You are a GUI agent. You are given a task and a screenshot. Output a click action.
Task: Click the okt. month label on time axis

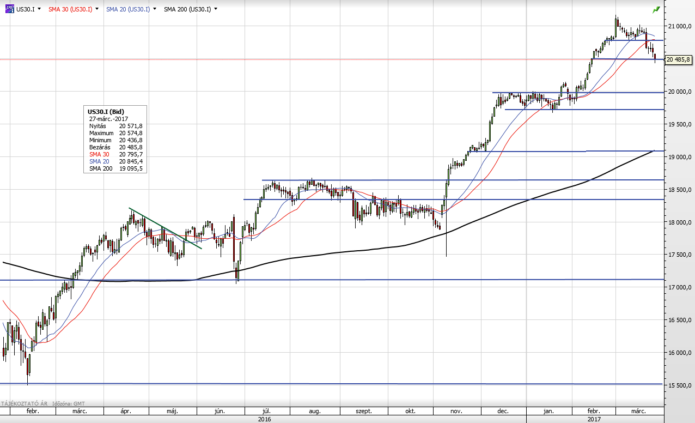(411, 411)
